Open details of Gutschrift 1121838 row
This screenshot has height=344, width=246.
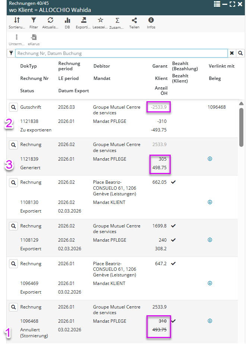point(13,107)
